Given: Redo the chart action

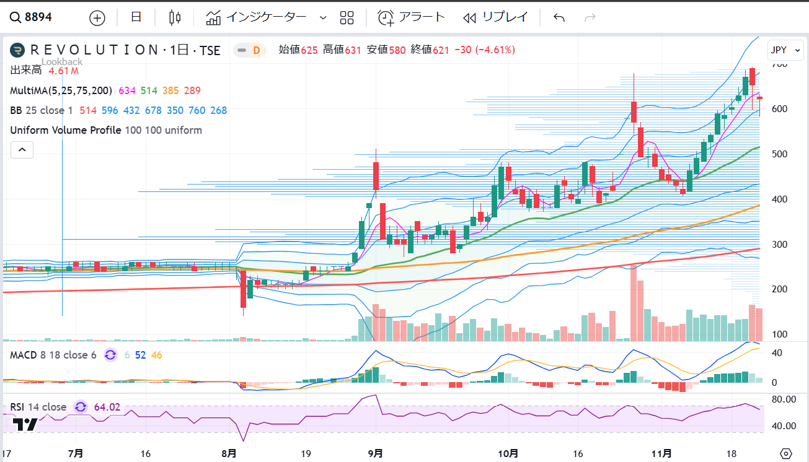Looking at the screenshot, I should (590, 17).
